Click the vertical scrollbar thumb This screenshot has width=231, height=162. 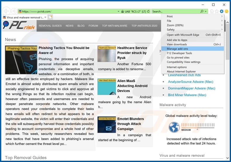tap(227, 42)
